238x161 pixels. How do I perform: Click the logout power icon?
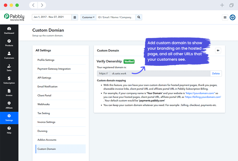pos(232,17)
